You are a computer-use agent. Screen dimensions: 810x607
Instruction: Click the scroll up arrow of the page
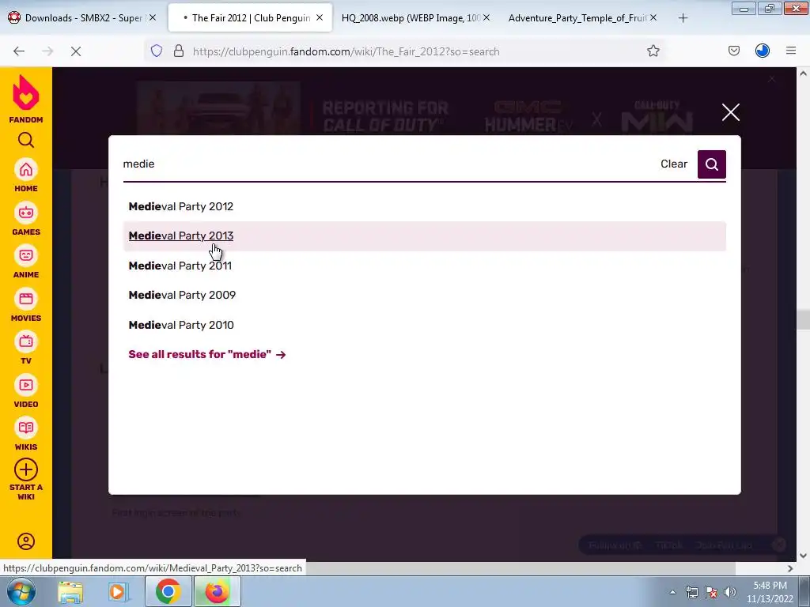(803, 74)
